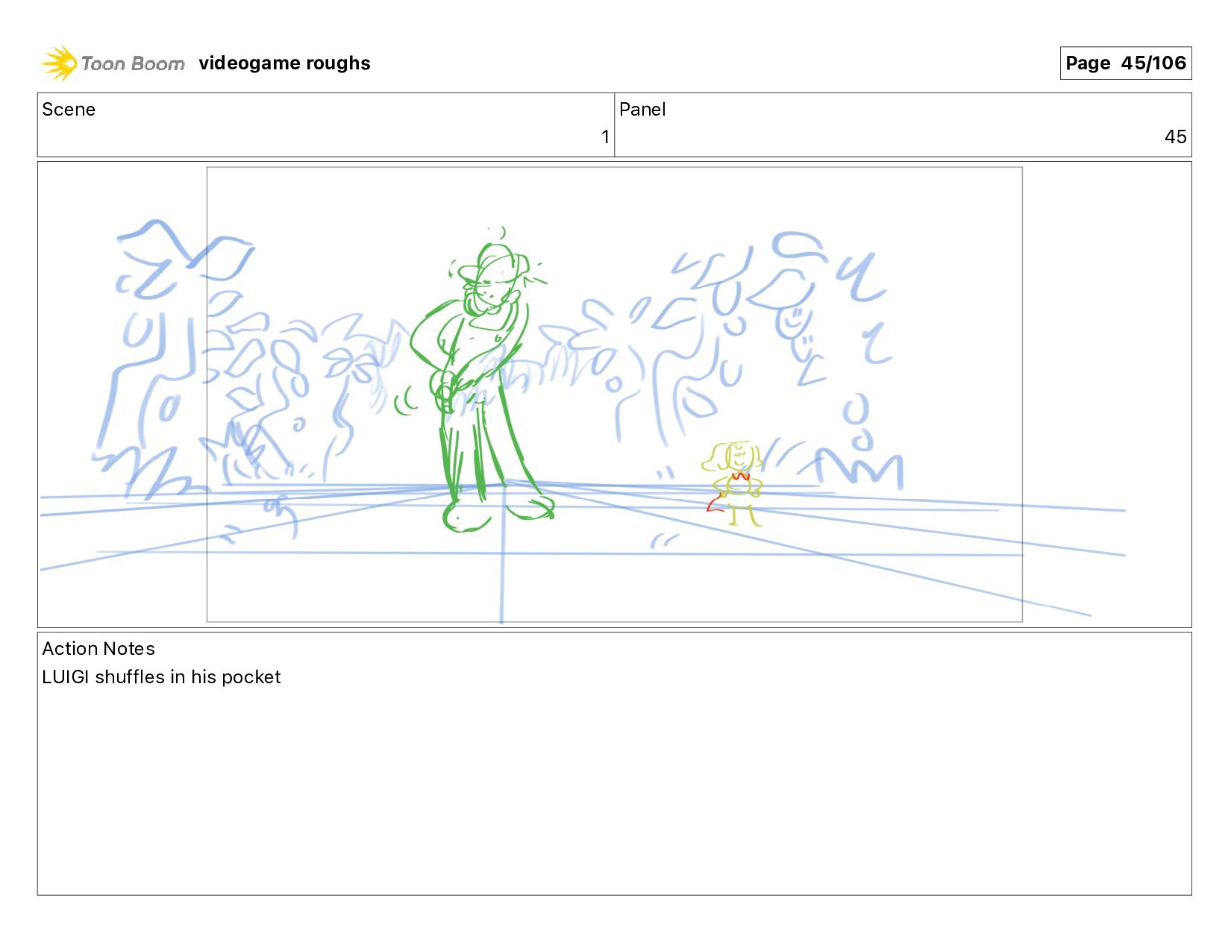Click the 'Scene' label
This screenshot has width=1231, height=951.
point(69,110)
